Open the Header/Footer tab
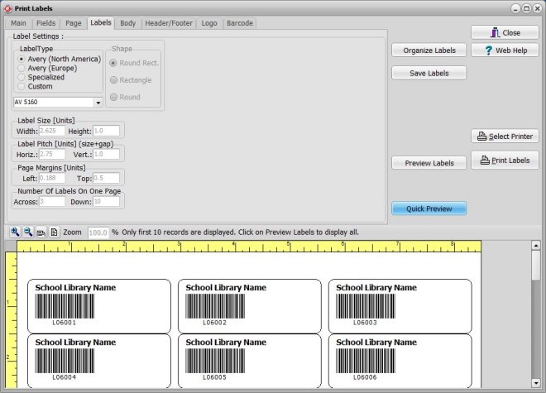 [169, 23]
